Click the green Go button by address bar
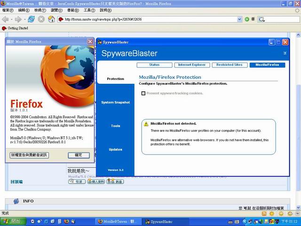This screenshot has width=301, height=226. click(247, 19)
